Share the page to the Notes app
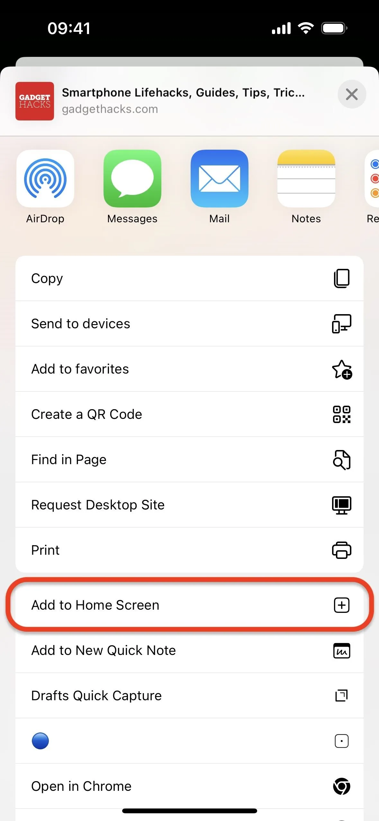Image resolution: width=379 pixels, height=821 pixels. (306, 179)
